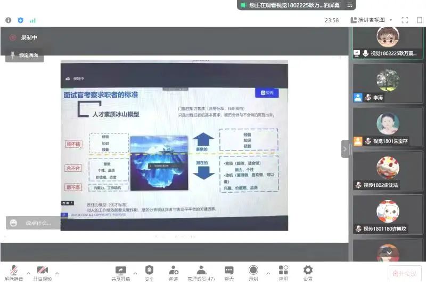Turn on the camera with 开启视频
The height and width of the screenshot is (285, 426).
(43, 272)
